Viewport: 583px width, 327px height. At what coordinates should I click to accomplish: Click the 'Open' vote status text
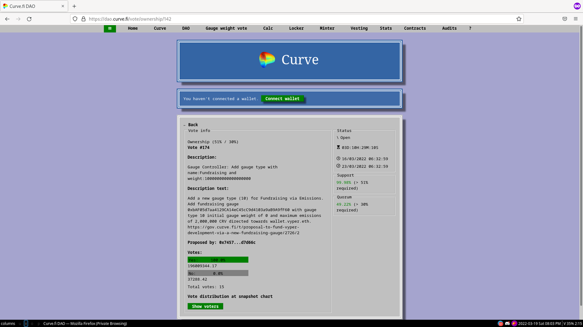(345, 138)
